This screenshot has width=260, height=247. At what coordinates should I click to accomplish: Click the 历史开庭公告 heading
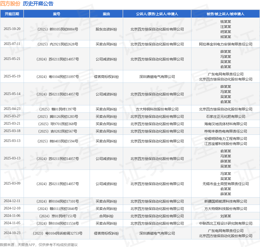pyautogui.click(x=38, y=4)
